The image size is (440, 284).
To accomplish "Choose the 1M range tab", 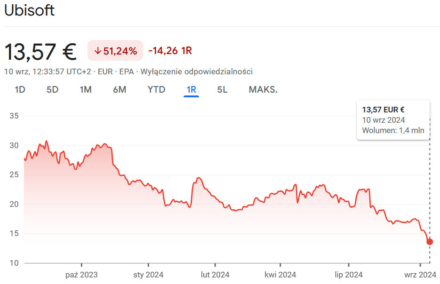I will pyautogui.click(x=86, y=89).
